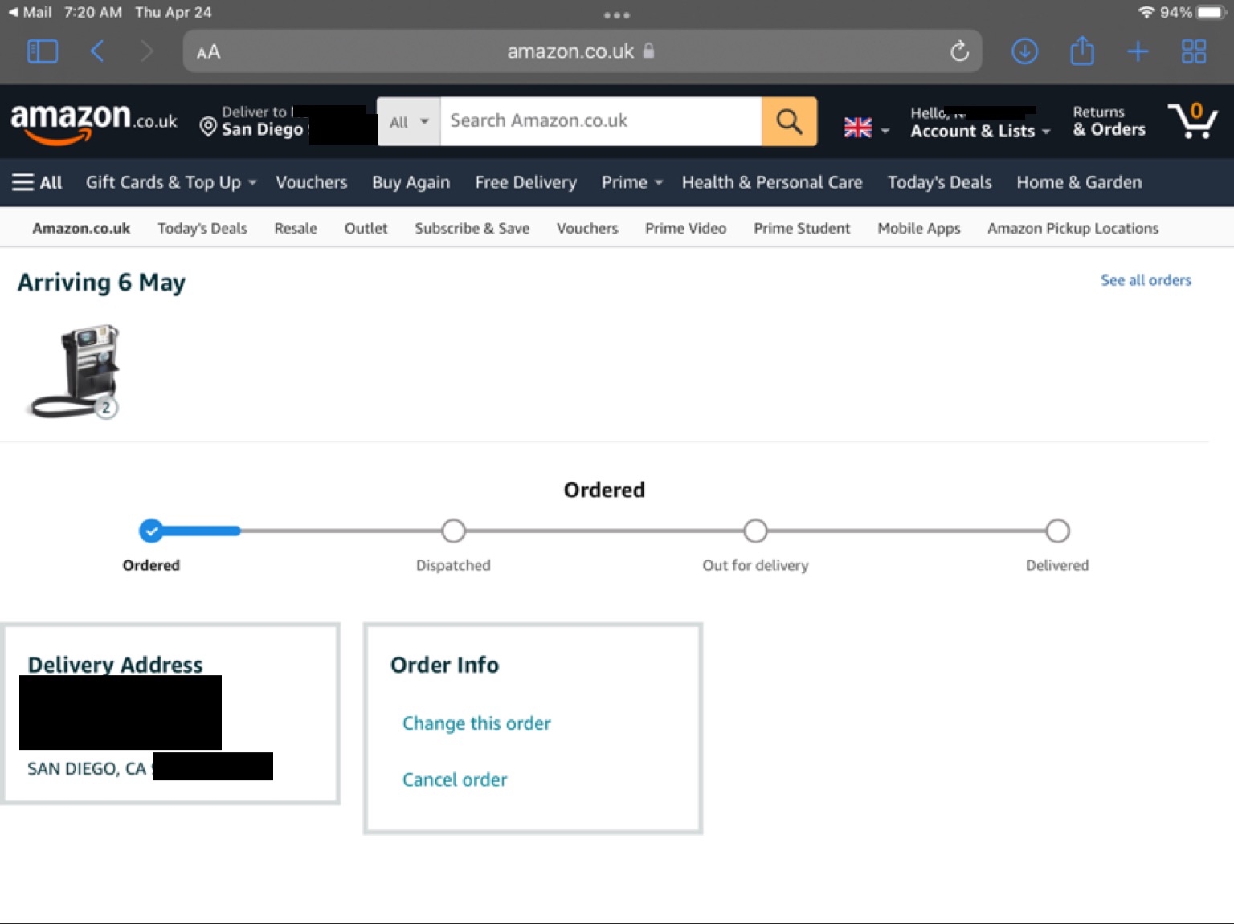Click the Search Amazon.co.uk field
The height and width of the screenshot is (924, 1234).
(x=601, y=121)
